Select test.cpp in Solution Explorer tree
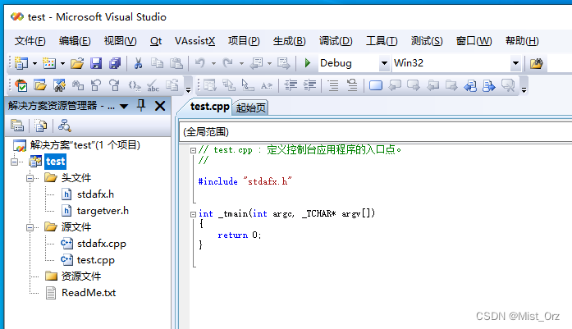The image size is (572, 329). pyautogui.click(x=95, y=260)
